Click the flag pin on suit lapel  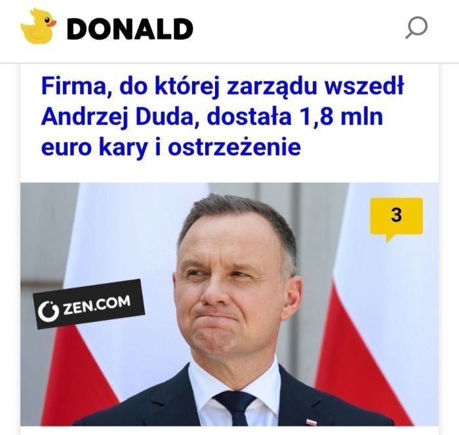(x=311, y=423)
